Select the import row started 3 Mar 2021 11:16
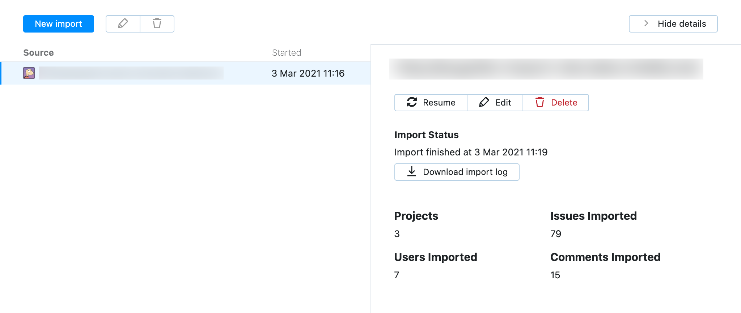 (x=308, y=73)
